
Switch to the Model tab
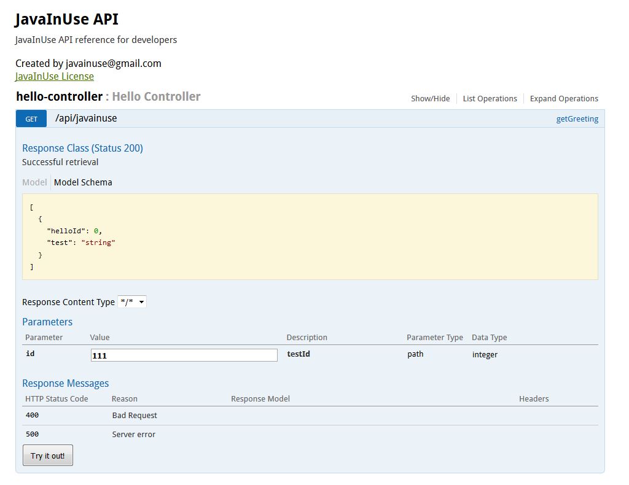pyautogui.click(x=34, y=182)
